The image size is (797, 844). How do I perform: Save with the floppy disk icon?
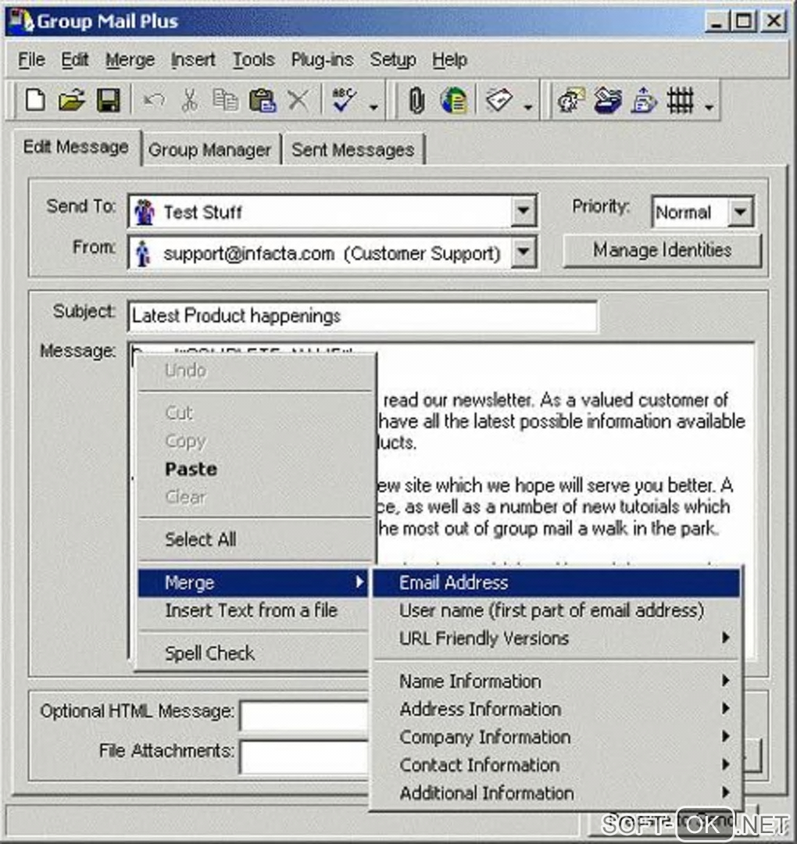pyautogui.click(x=108, y=100)
